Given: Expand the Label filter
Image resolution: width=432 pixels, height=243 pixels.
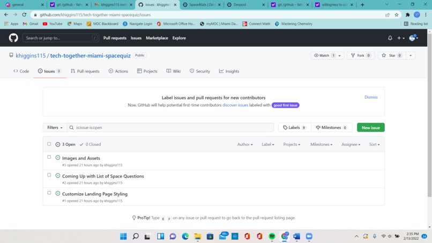Looking at the screenshot, I should [x=268, y=144].
